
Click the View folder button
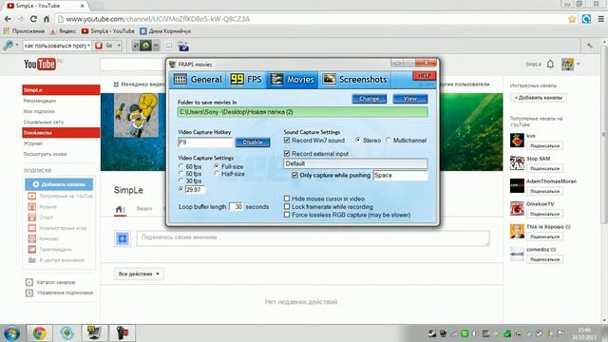pos(409,99)
